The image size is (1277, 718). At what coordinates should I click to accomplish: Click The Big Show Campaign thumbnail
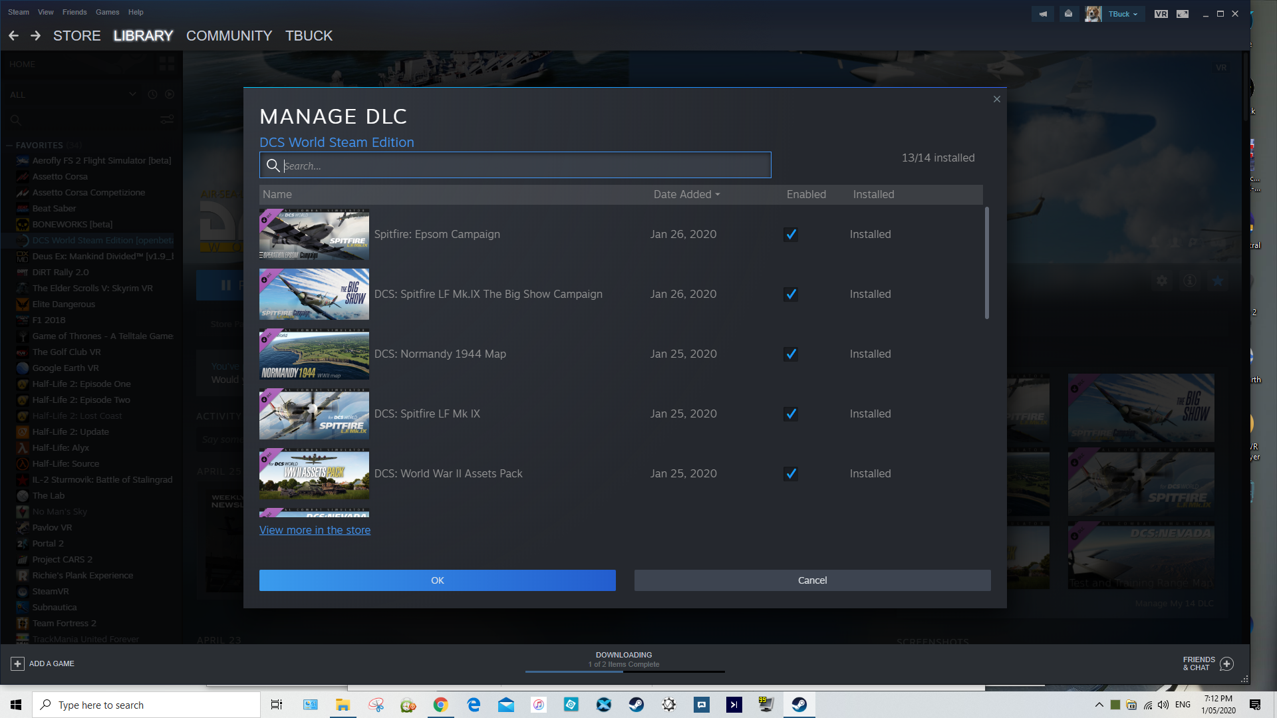(x=314, y=294)
